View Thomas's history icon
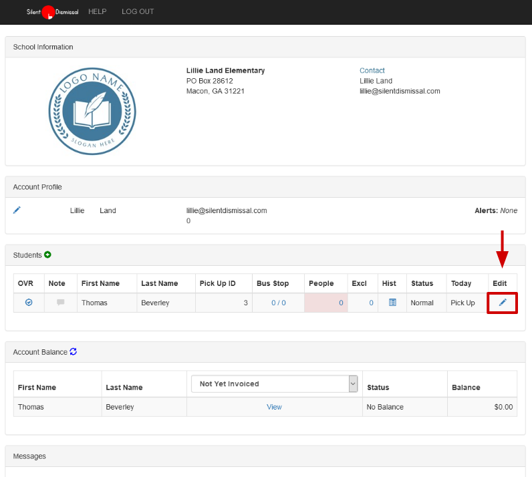The image size is (532, 477). pyautogui.click(x=392, y=303)
